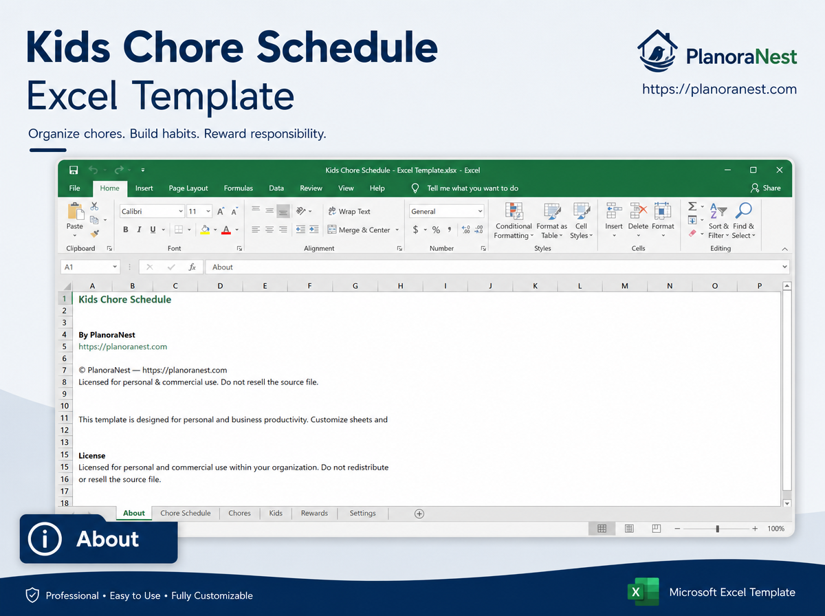Click the Format Painter brush icon

pyautogui.click(x=95, y=232)
